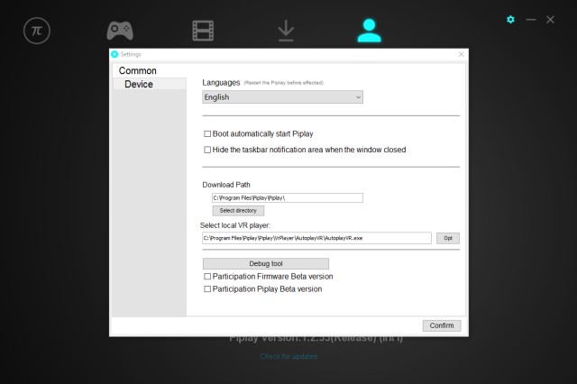Expand the Languages dropdown showing English
The image size is (577, 384).
point(282,97)
